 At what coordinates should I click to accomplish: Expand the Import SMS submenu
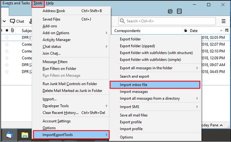pos(156,107)
